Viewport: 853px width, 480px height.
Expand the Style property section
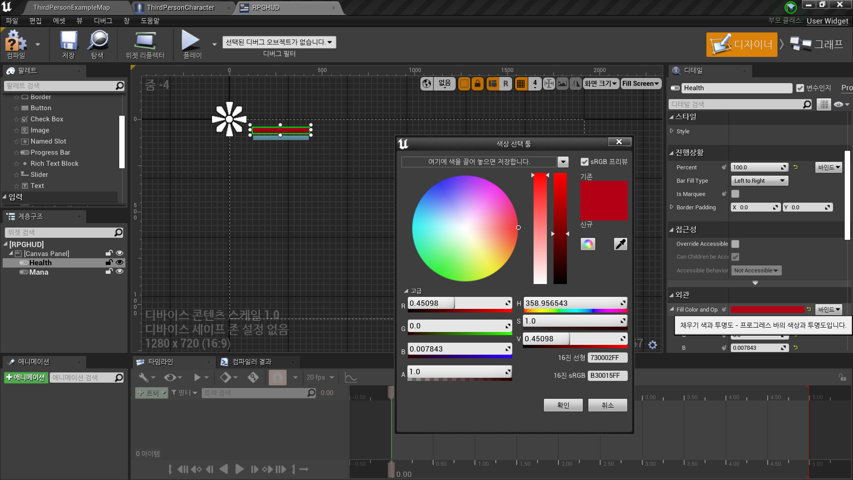pos(672,131)
